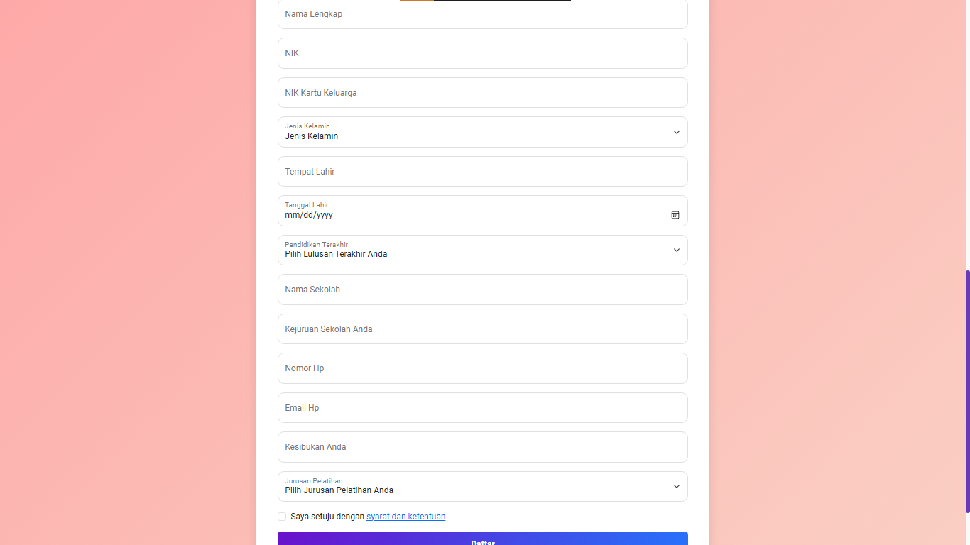
Task: Click the Nama Lengkap input field
Action: pyautogui.click(x=482, y=14)
